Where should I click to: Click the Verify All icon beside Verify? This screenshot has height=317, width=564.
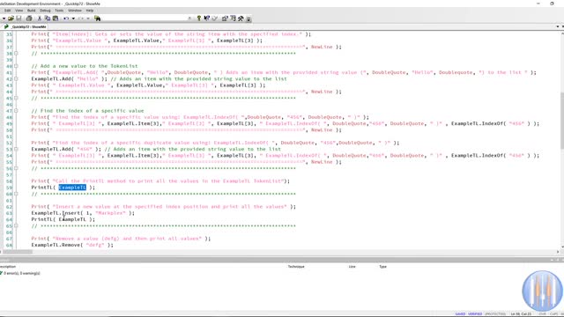coord(207,18)
